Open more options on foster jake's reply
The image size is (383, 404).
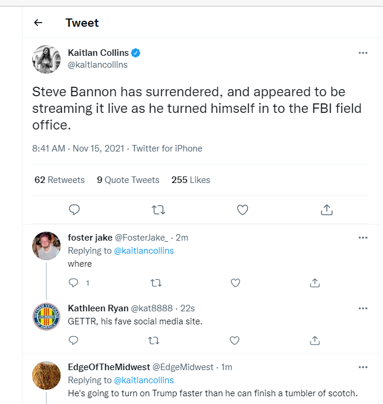point(363,238)
